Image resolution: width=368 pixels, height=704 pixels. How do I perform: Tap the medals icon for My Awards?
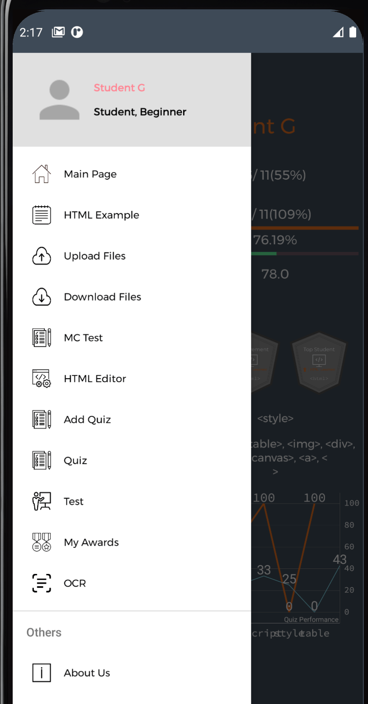coord(41,542)
